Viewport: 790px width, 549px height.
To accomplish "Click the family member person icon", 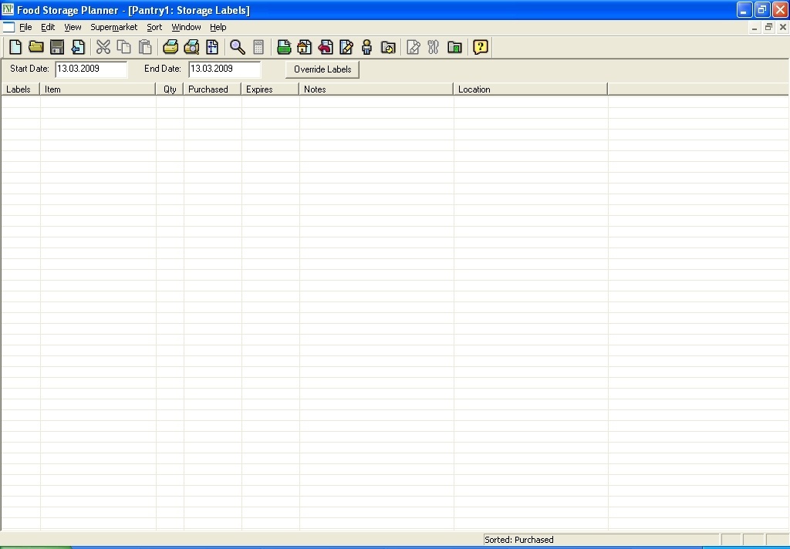I will [x=366, y=47].
